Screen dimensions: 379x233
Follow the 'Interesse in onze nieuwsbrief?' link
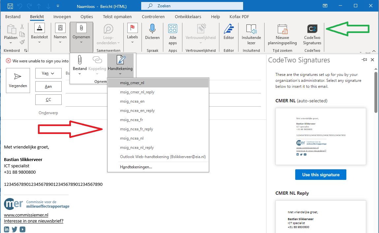tap(34, 221)
